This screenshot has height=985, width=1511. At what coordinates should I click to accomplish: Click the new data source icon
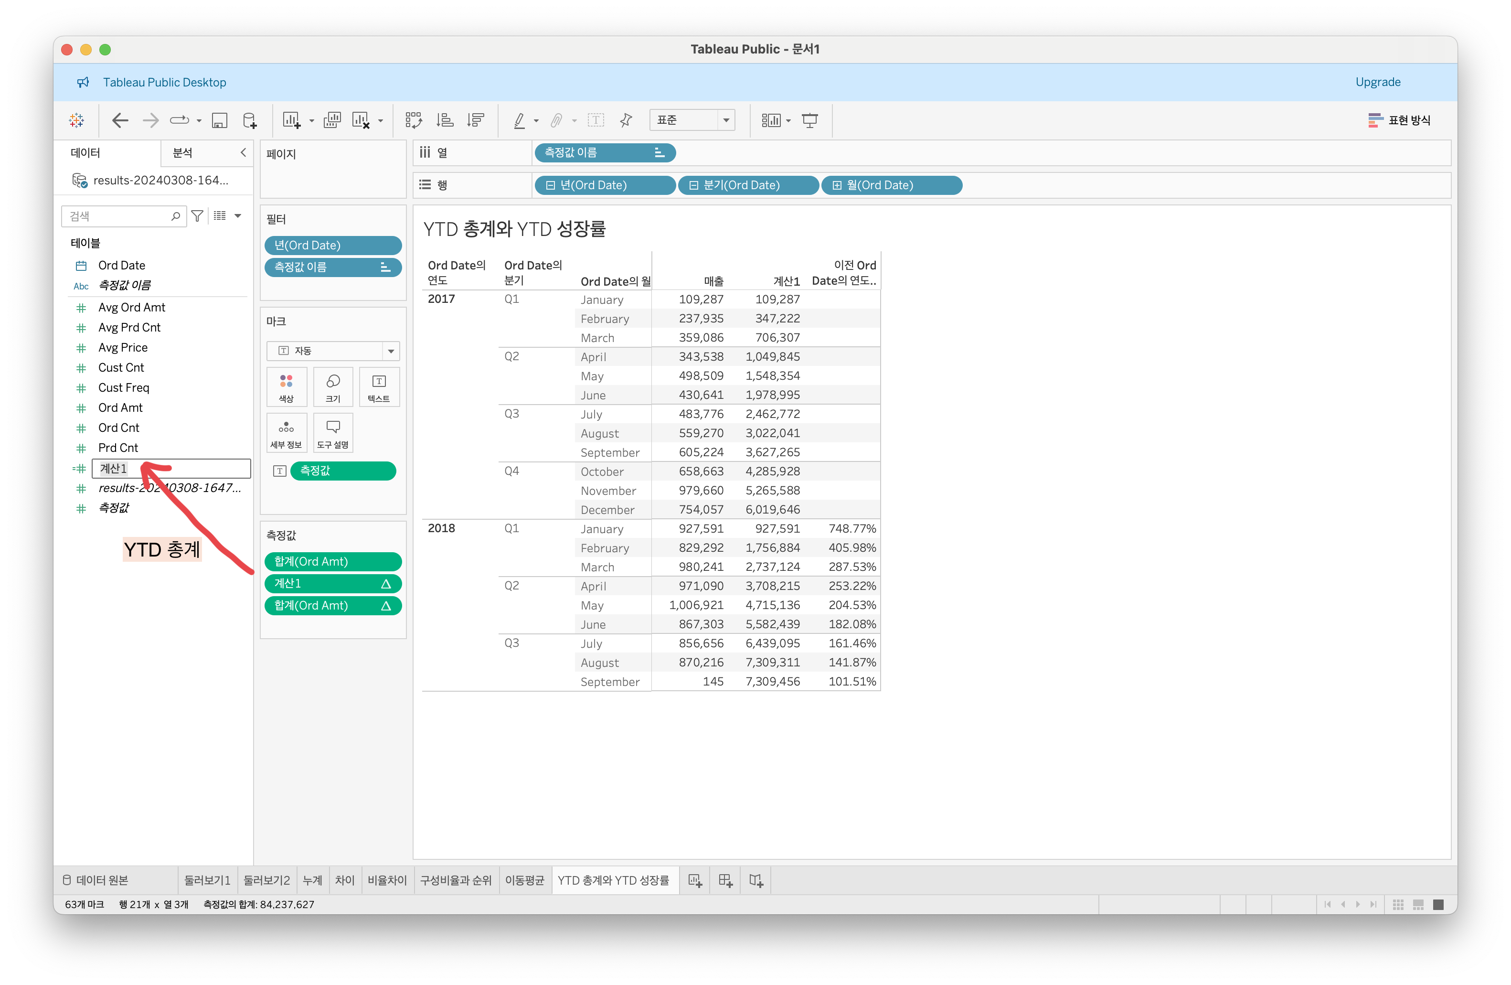(249, 120)
